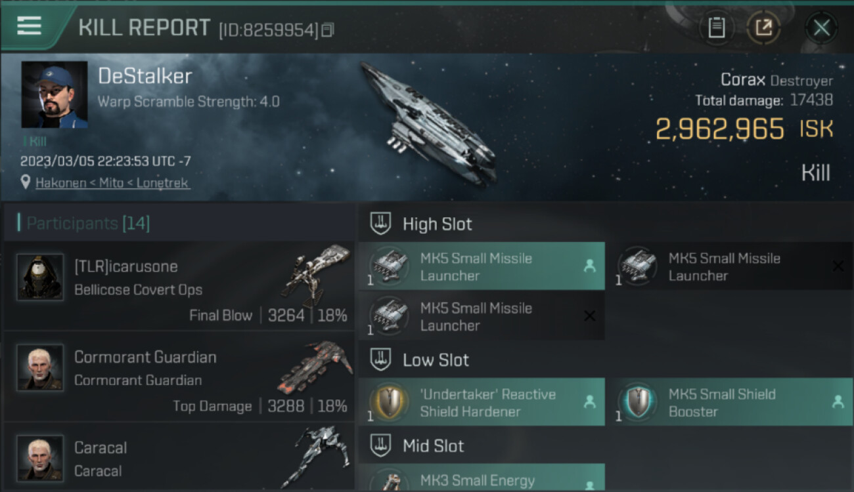Click Cormorant Guardian portrait icon
Image resolution: width=854 pixels, height=492 pixels.
[x=40, y=367]
